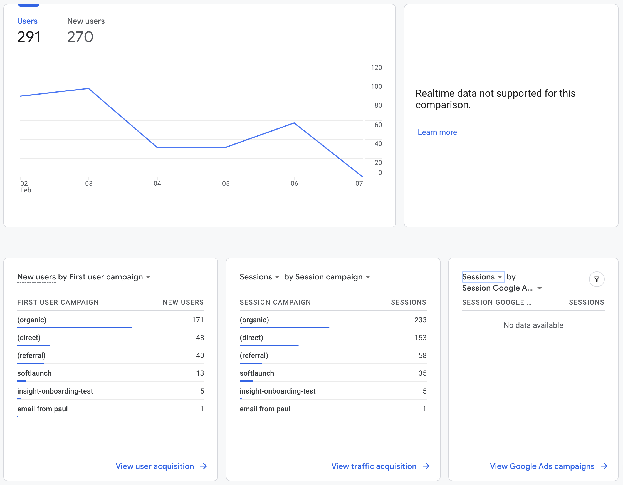Open View traffic acquisition report

[374, 466]
